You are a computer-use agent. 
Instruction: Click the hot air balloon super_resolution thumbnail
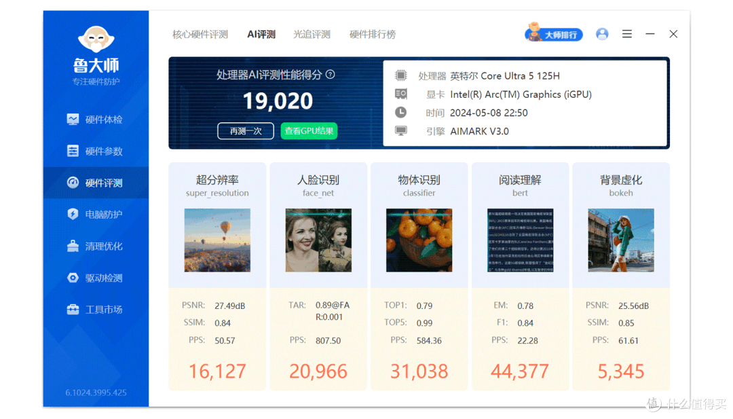click(x=217, y=240)
